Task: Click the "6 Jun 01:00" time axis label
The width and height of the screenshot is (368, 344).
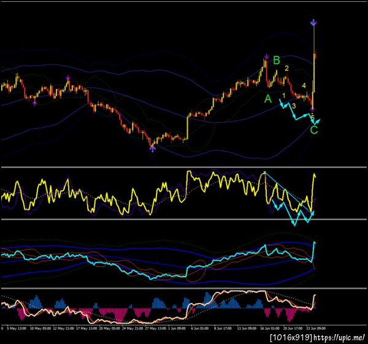Action: (200, 328)
